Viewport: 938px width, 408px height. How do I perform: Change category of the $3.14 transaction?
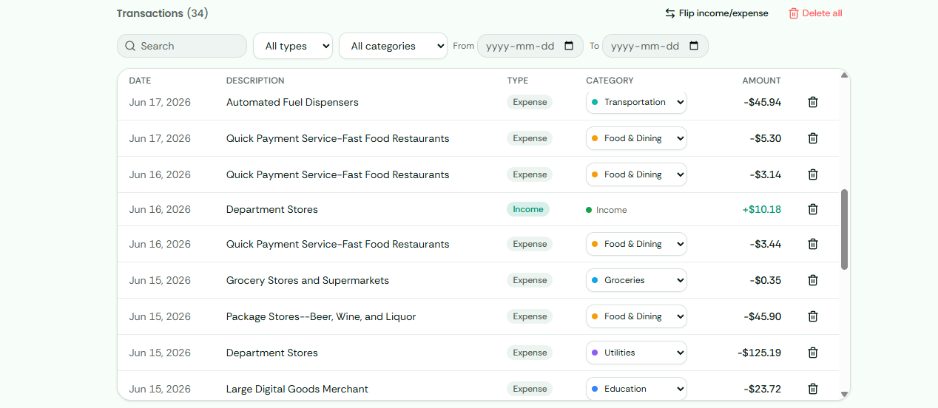coord(636,174)
